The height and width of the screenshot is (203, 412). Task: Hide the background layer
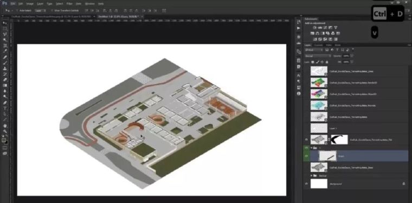[x=306, y=184]
